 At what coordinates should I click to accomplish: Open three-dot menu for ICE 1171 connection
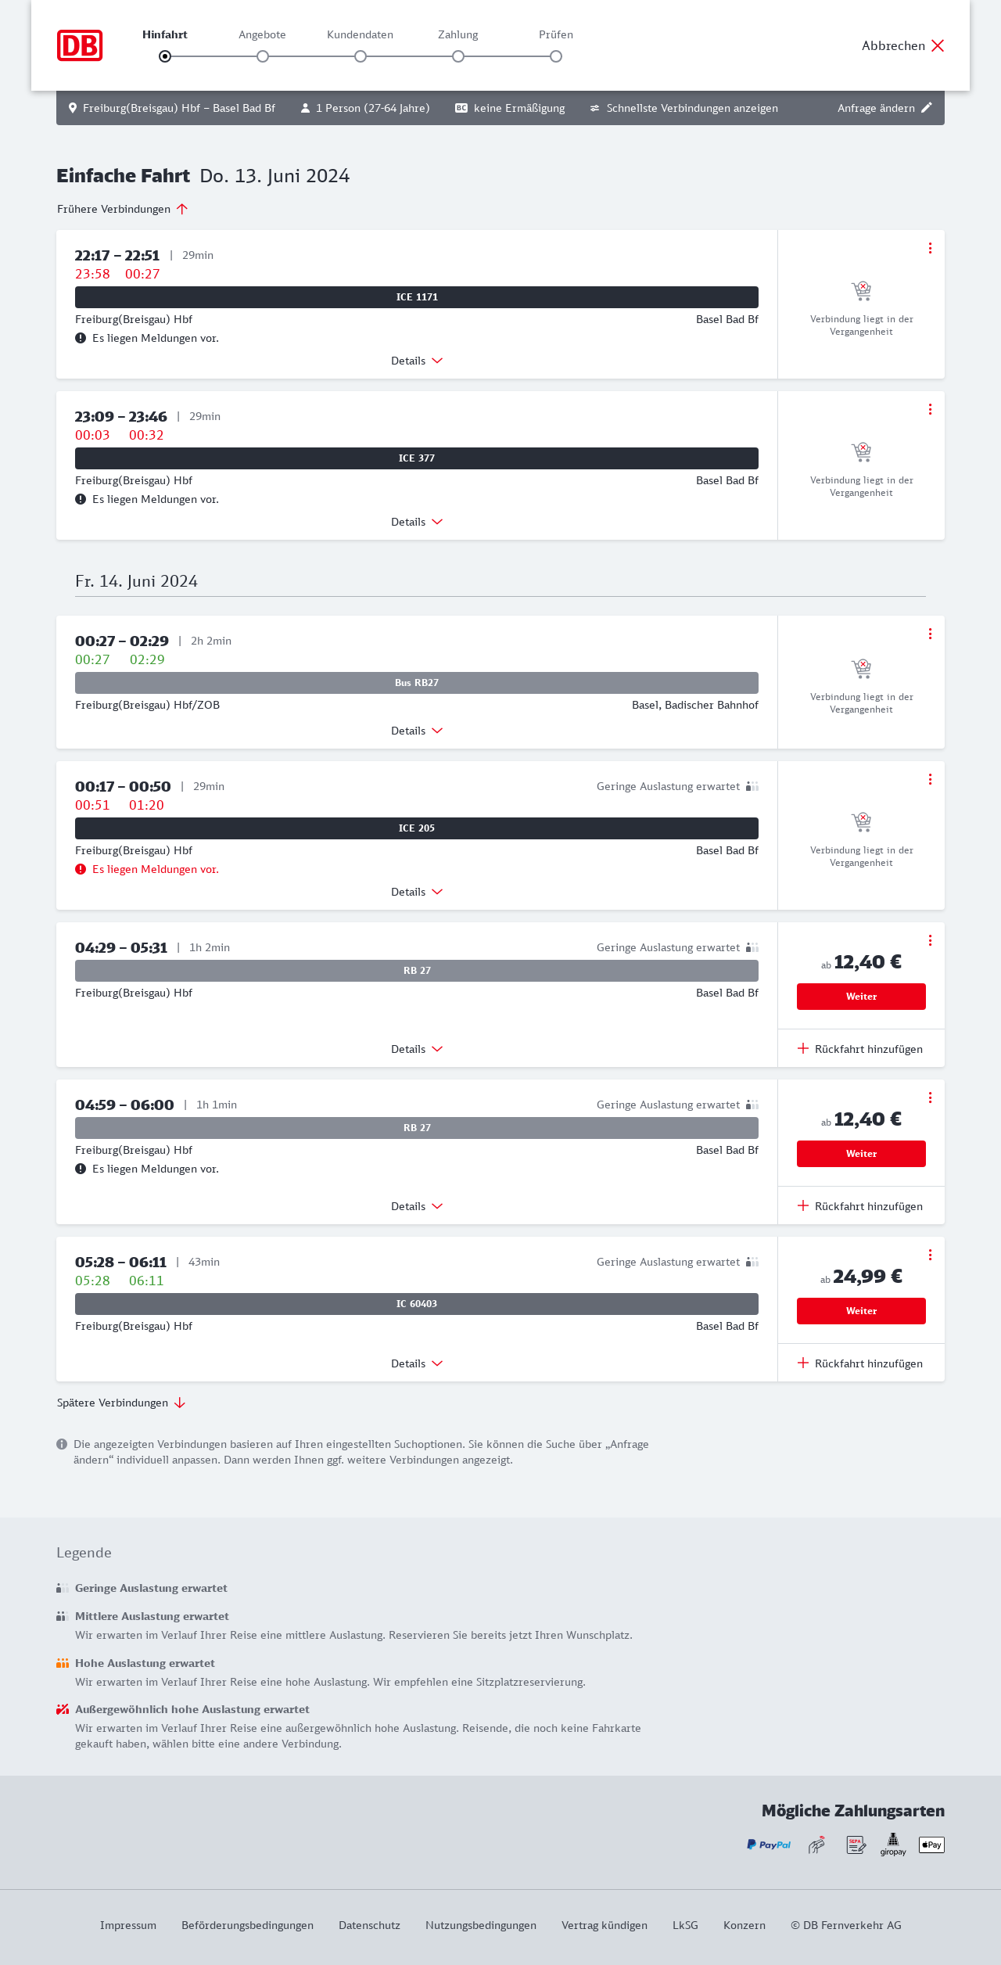(x=930, y=248)
